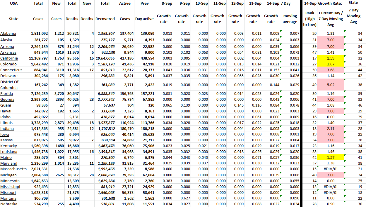Follow the Hawaii state link
The image size is (366, 207).
(6, 111)
